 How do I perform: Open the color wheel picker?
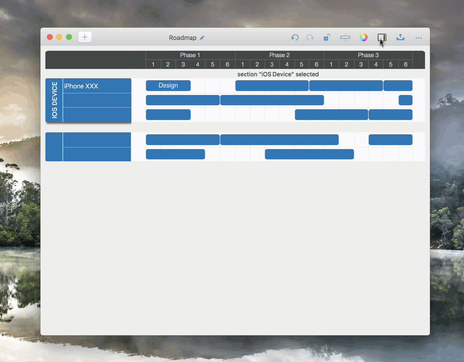pos(363,37)
